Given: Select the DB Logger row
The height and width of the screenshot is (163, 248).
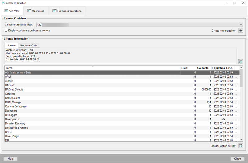Looking at the screenshot, I should coord(122,115).
